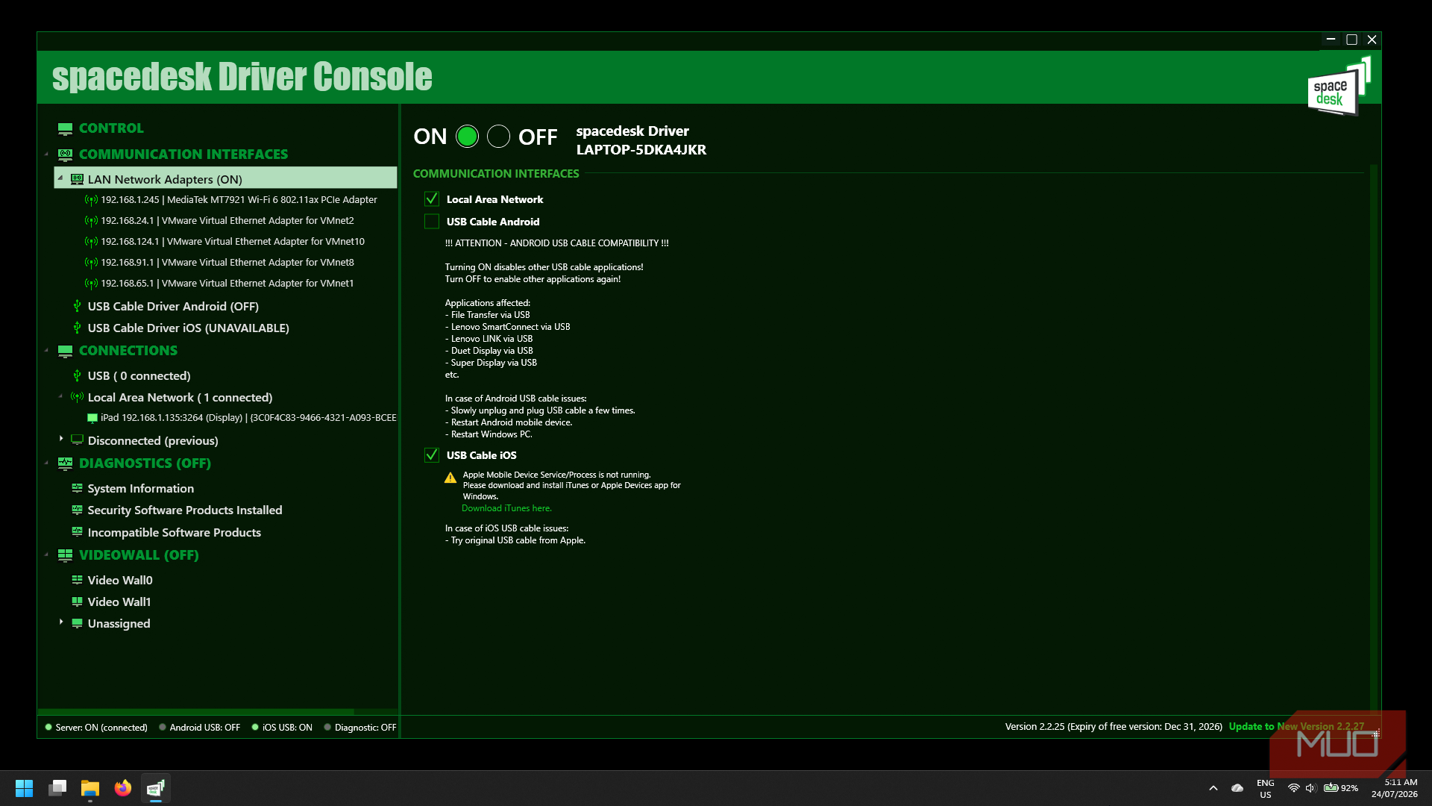The height and width of the screenshot is (806, 1432).
Task: Expand Disconnected (previous) node
Action: pos(60,439)
